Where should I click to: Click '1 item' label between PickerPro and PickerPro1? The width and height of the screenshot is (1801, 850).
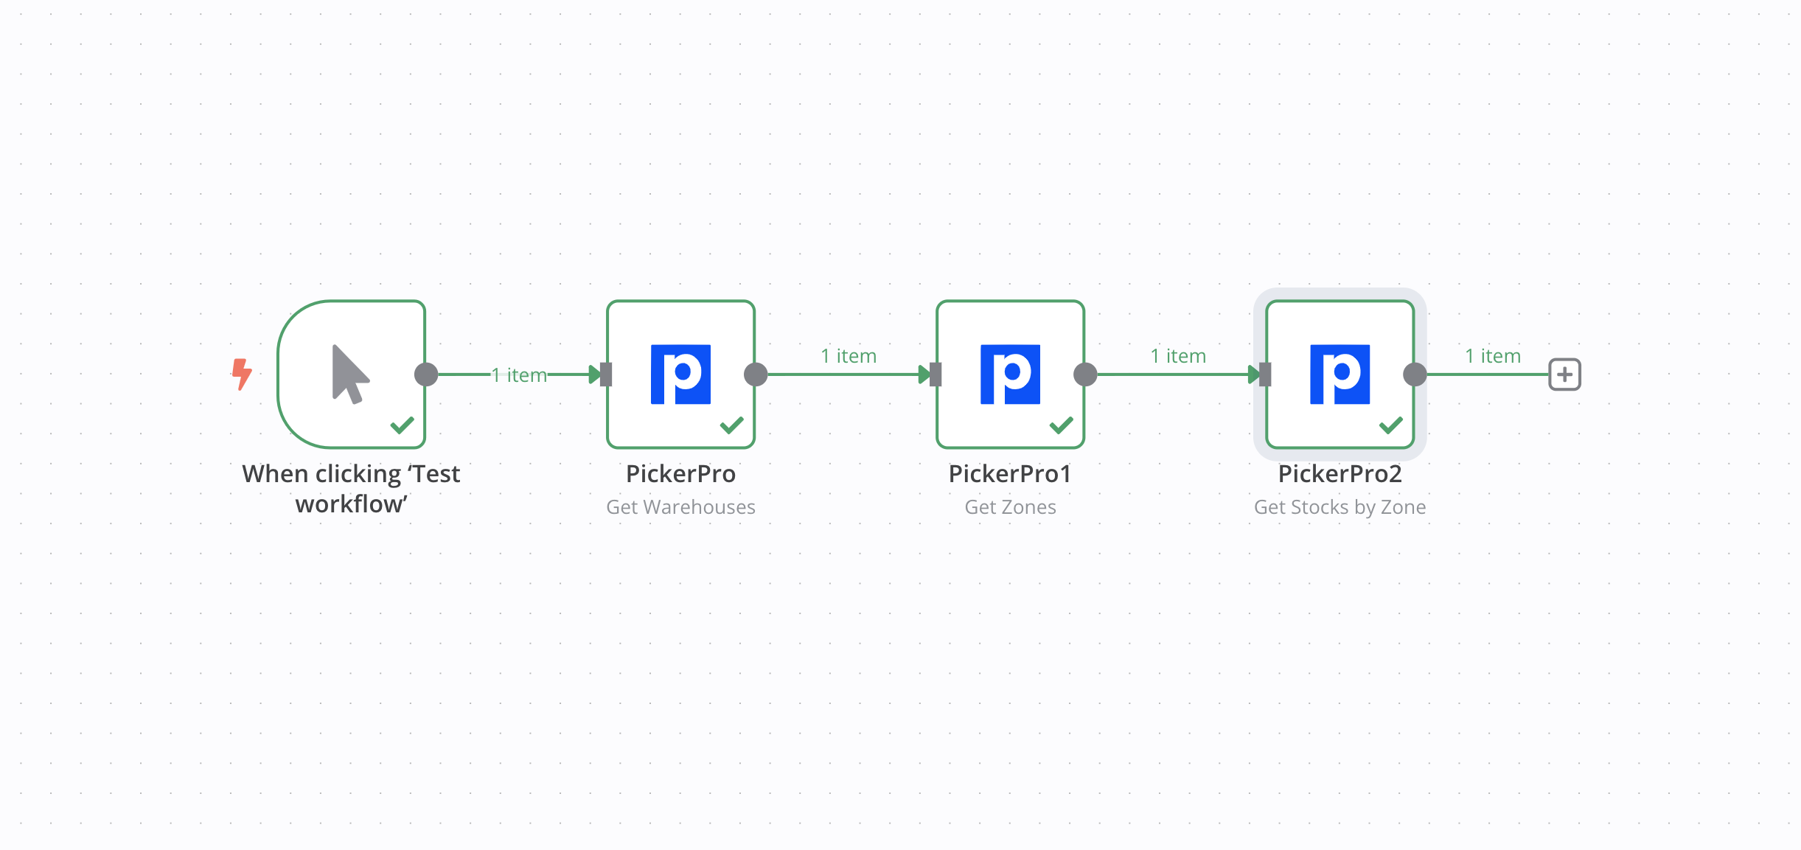[x=849, y=356]
